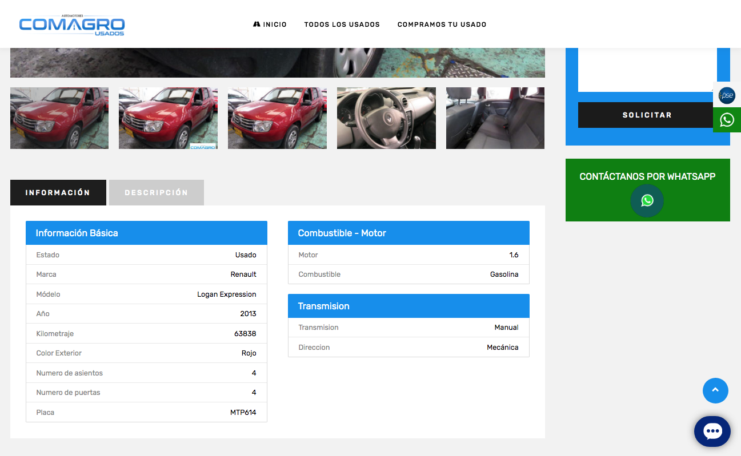Open the thumbnail with Comagro watermark
The width and height of the screenshot is (741, 456).
(168, 118)
